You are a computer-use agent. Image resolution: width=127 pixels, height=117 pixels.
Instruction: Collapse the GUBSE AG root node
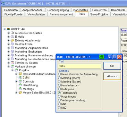coord(4,29)
